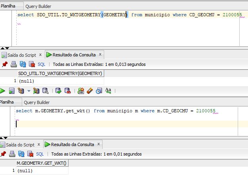
Task: Close lower Resultado da Consulta tab
Action: [x=99, y=144]
